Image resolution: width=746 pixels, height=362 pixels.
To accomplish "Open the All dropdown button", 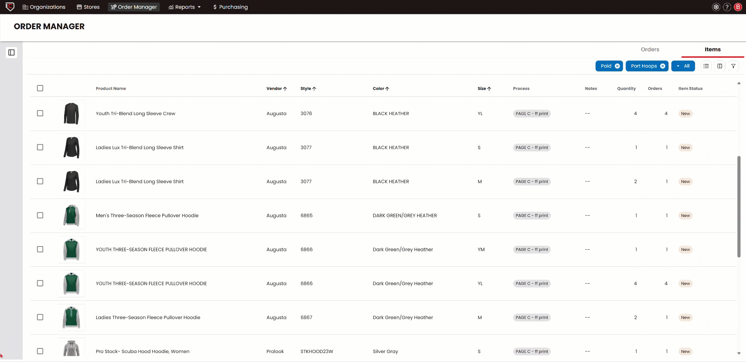I will [683, 66].
